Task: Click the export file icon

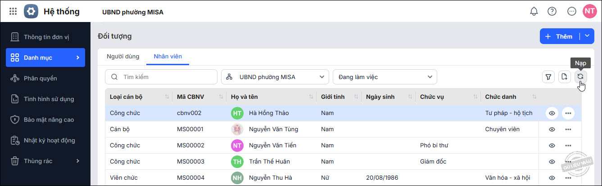Action: point(564,77)
